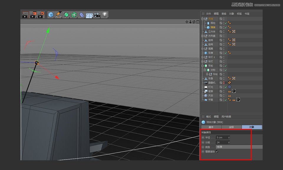Toggle the 灯光 object's visibility dots
The width and height of the screenshot is (283, 170).
point(223,87)
